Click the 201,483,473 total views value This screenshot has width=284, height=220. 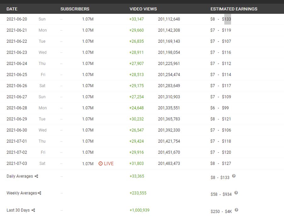click(x=169, y=163)
